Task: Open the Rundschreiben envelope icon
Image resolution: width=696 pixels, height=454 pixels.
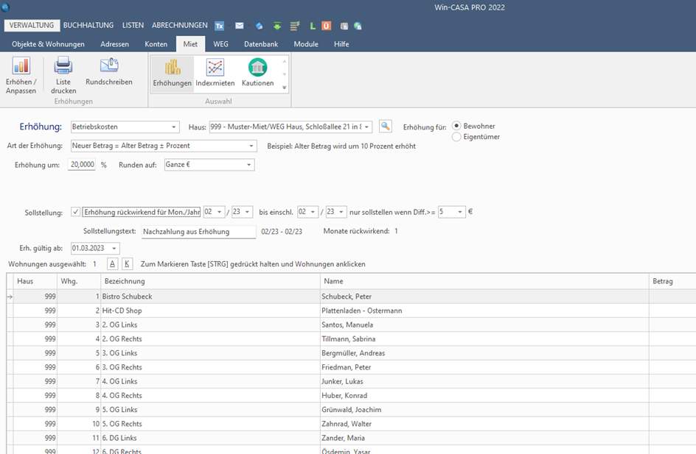Action: [x=109, y=65]
